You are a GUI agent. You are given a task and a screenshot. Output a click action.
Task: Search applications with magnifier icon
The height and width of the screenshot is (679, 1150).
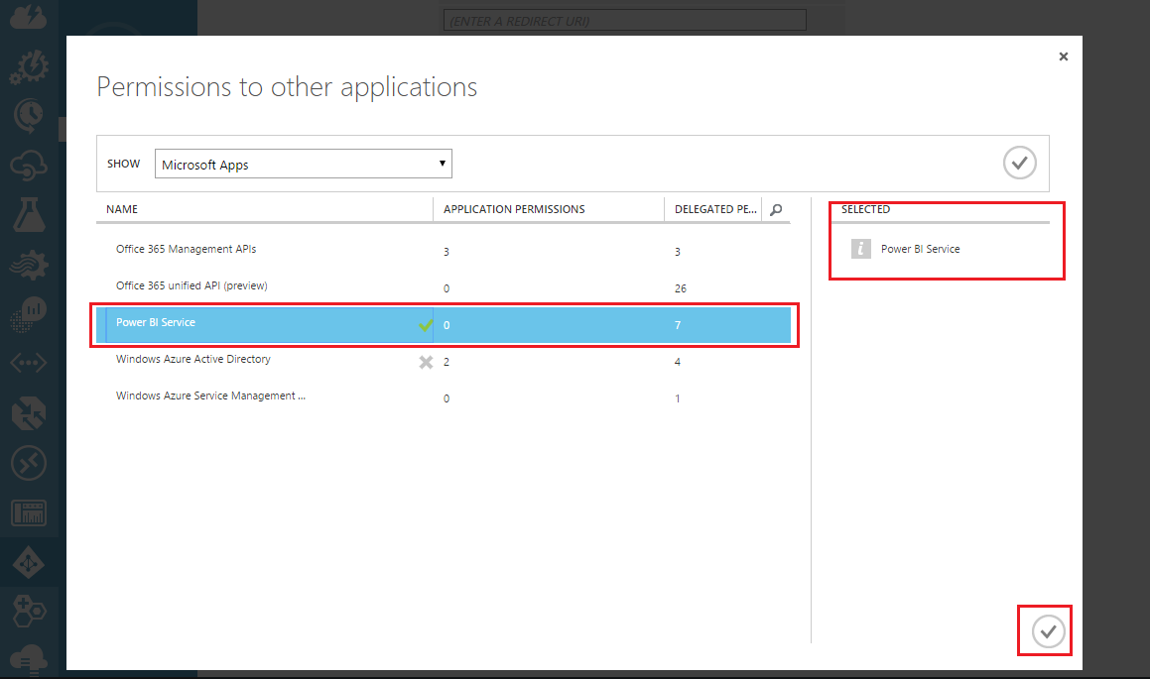click(776, 209)
